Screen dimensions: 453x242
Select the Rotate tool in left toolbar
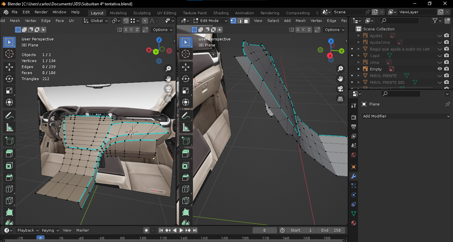9,79
